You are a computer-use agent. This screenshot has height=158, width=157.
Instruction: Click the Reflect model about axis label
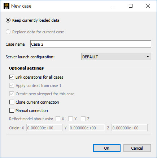[31, 119]
